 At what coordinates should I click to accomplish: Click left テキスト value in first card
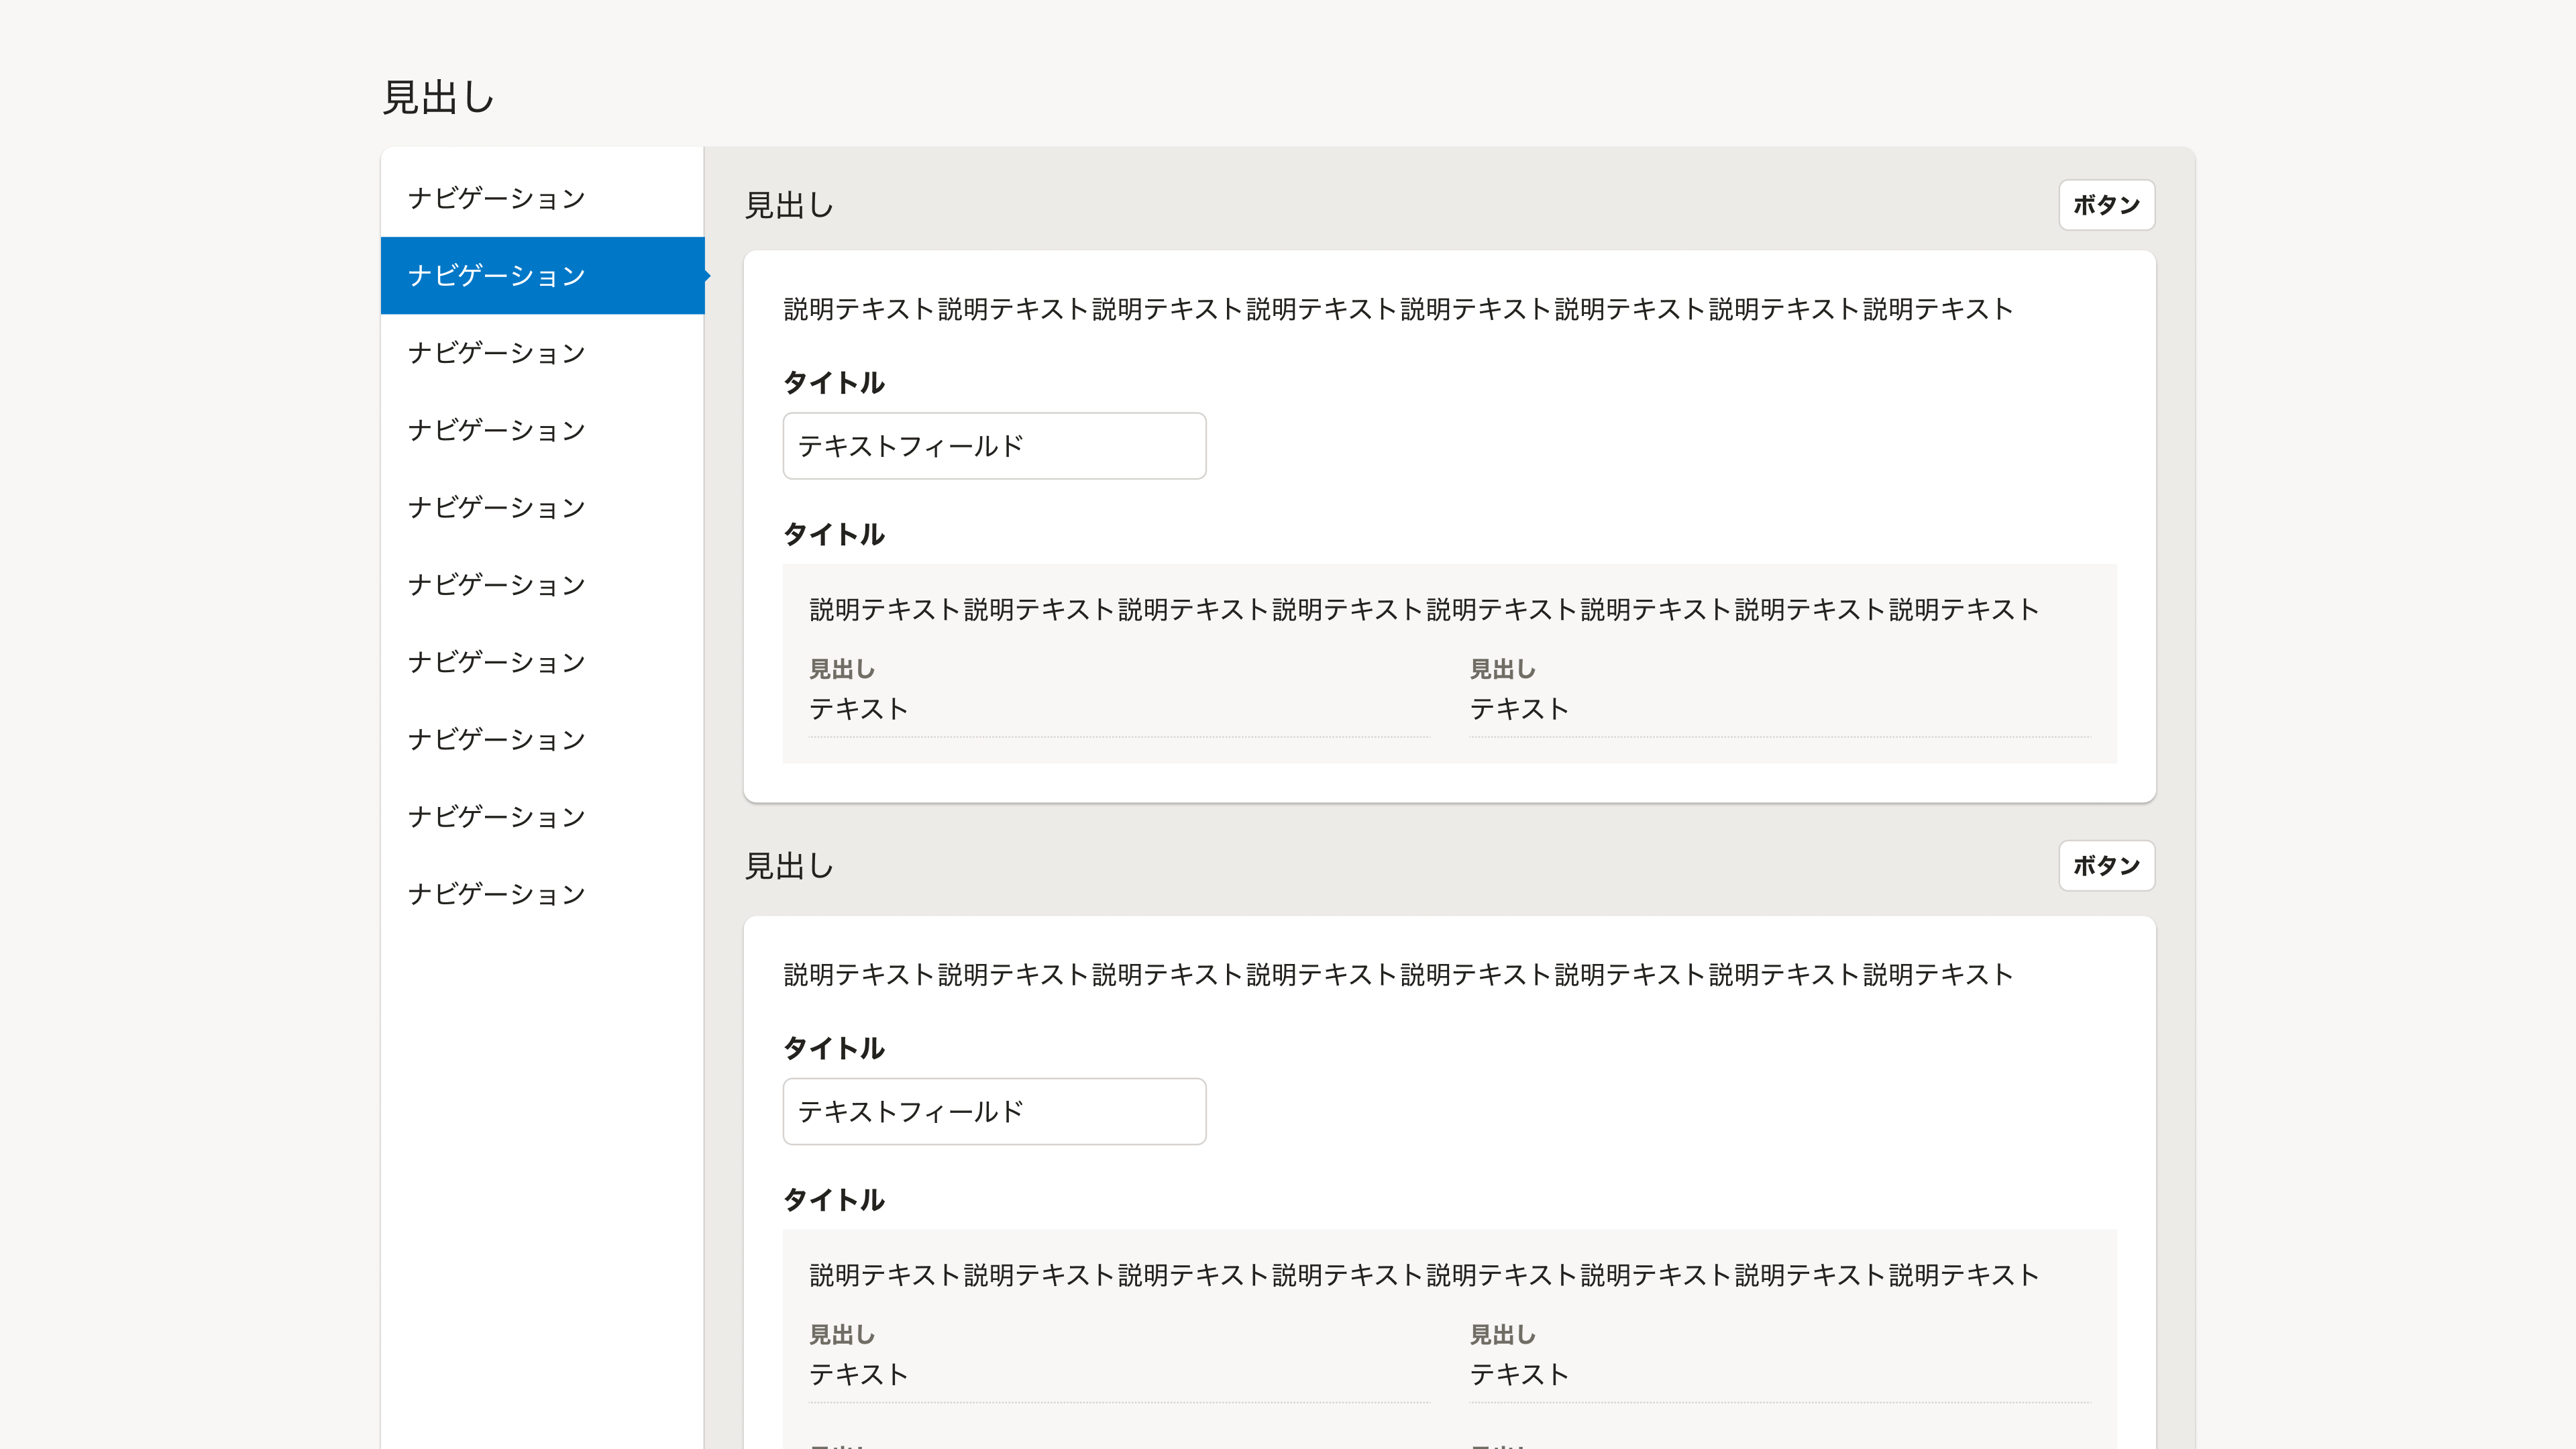pos(858,709)
